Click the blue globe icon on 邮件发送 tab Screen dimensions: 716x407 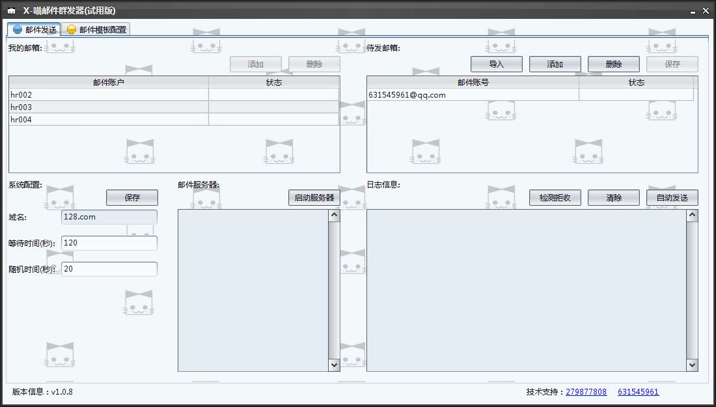point(18,29)
